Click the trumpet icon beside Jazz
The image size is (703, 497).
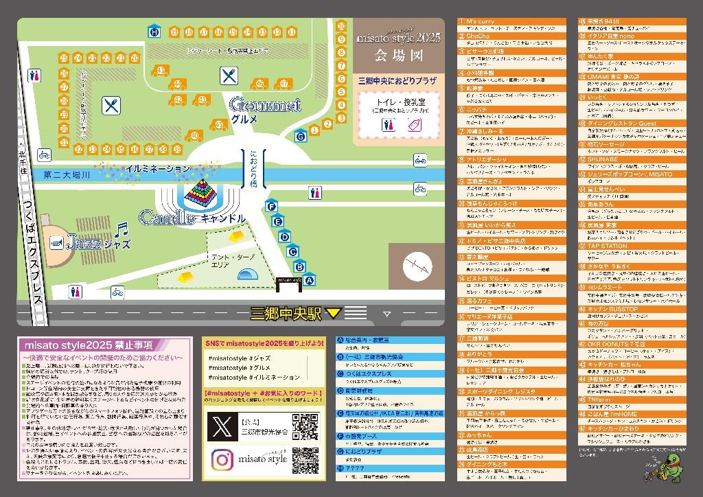(x=58, y=242)
